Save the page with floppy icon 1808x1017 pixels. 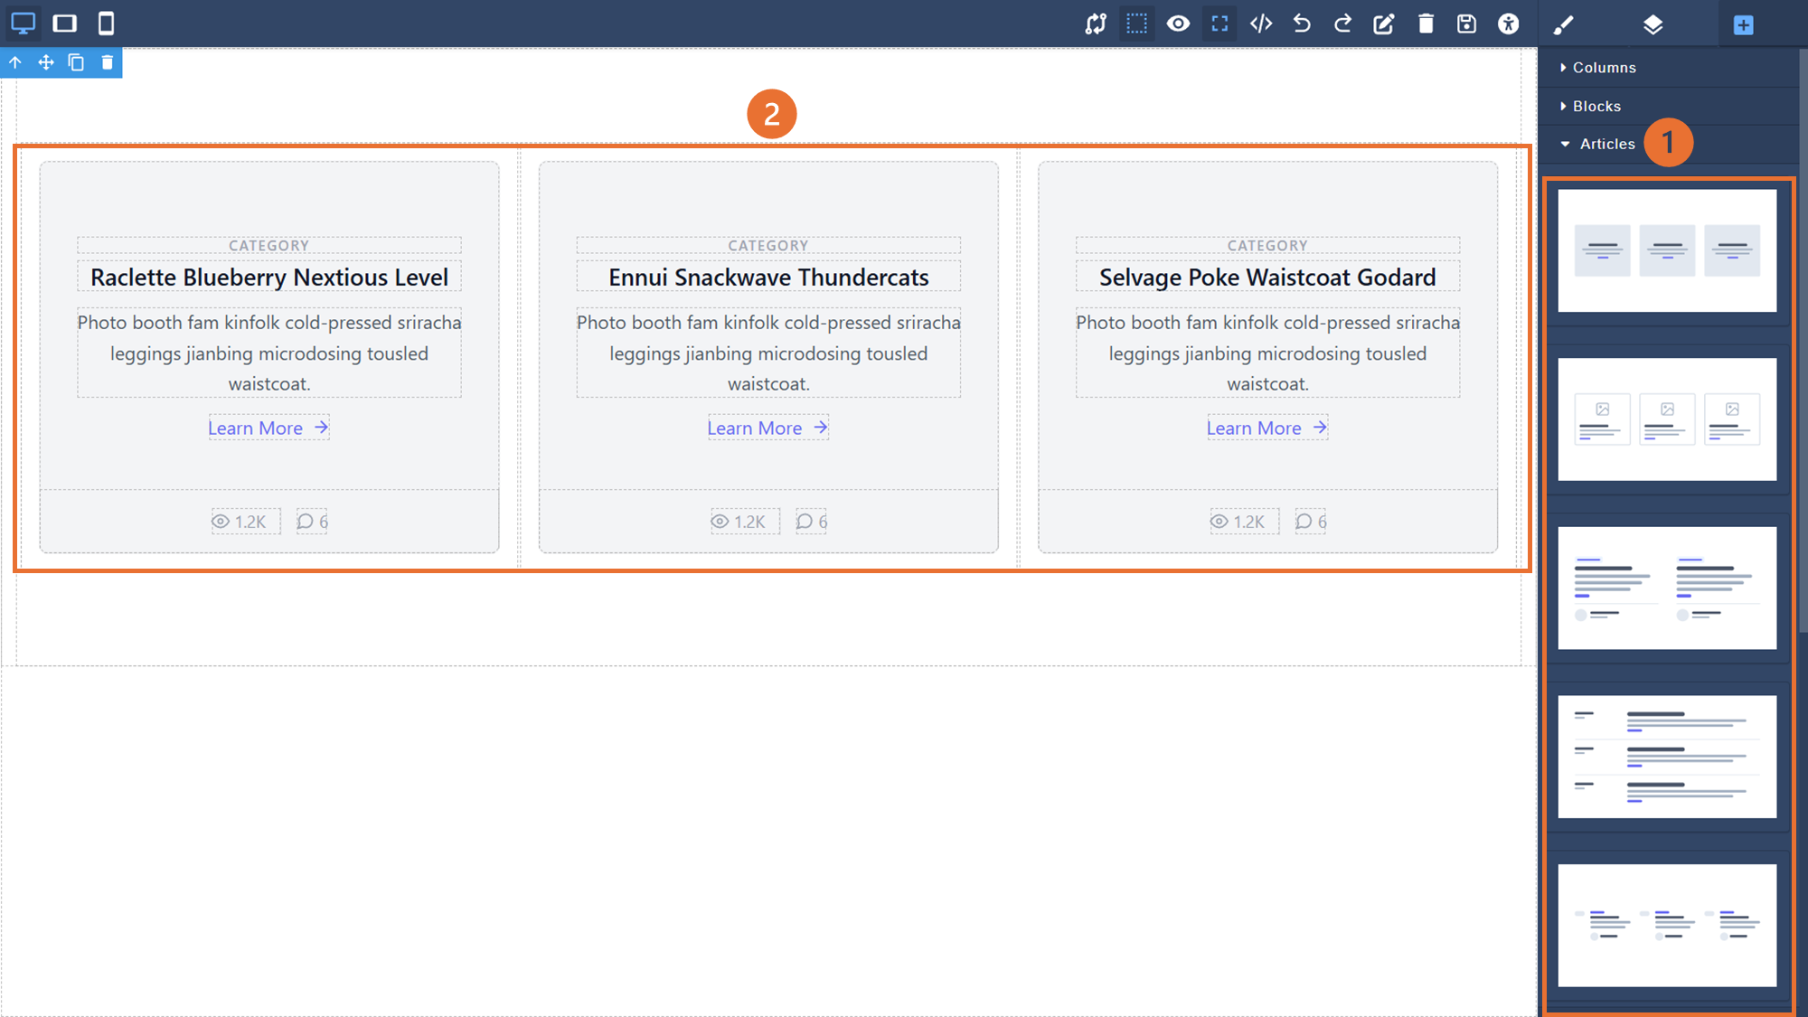coord(1466,24)
